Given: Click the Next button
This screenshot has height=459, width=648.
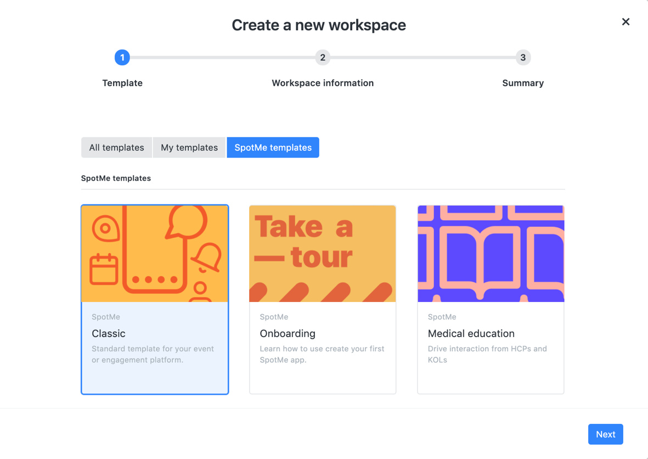Looking at the screenshot, I should pos(605,434).
